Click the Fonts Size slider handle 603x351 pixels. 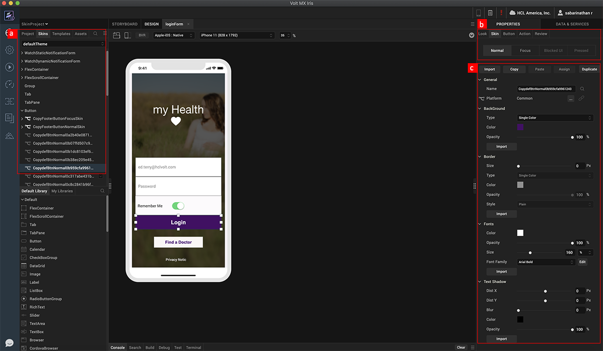pyautogui.click(x=530, y=253)
